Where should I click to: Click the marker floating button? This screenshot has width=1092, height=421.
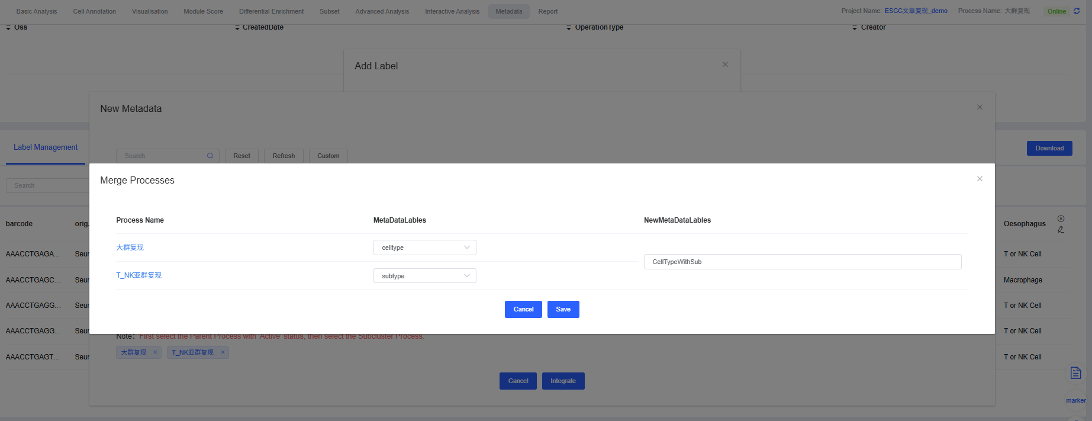(x=1075, y=400)
